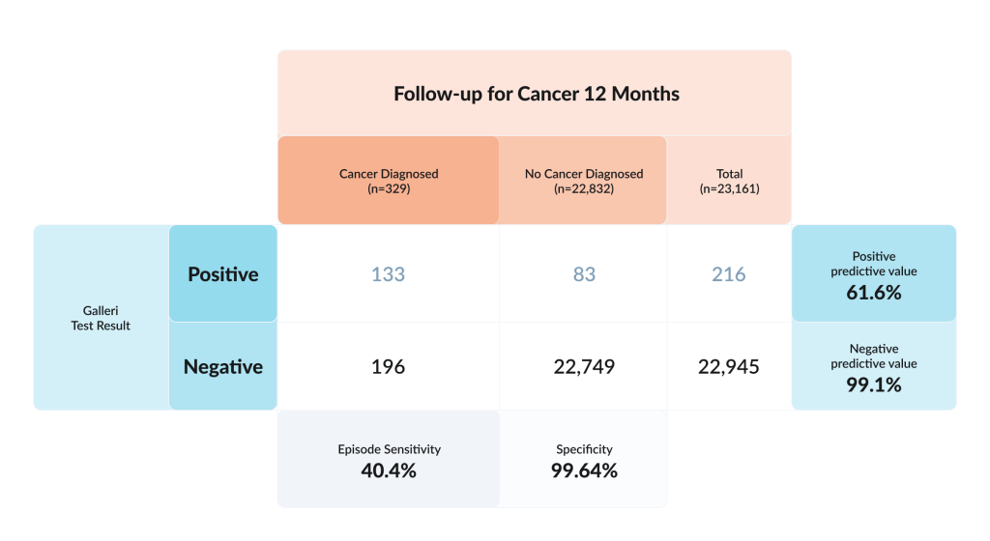Viewport: 990px width, 541px height.
Task: Select the Specificity 99.64% cell
Action: click(x=583, y=461)
